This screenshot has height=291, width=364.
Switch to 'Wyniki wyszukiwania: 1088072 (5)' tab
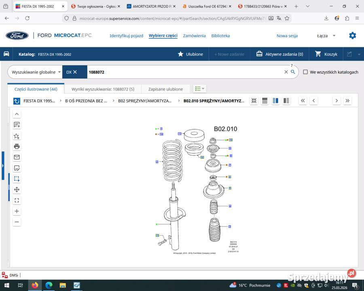click(x=103, y=89)
